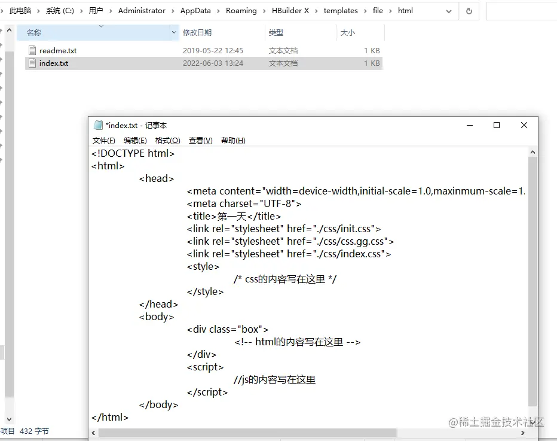Go to HBuilder X folder in path

click(x=290, y=11)
